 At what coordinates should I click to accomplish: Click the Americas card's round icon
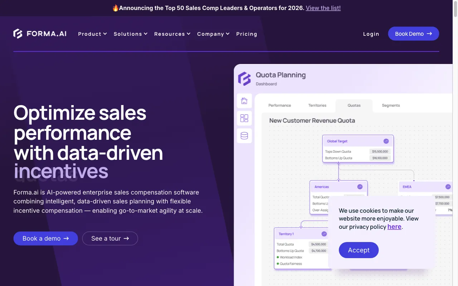pyautogui.click(x=360, y=187)
